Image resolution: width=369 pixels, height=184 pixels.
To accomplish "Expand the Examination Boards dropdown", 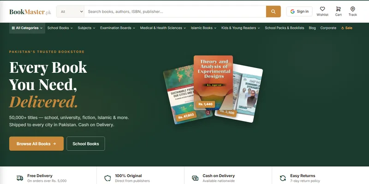I will click(118, 28).
